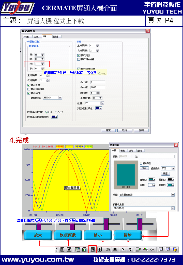Click the 恢復原狀 restore button

pos(68,235)
